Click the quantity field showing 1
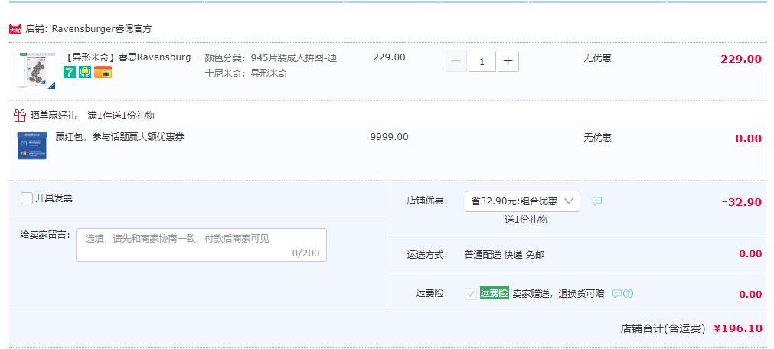Image resolution: width=774 pixels, height=349 pixels. pyautogui.click(x=482, y=62)
